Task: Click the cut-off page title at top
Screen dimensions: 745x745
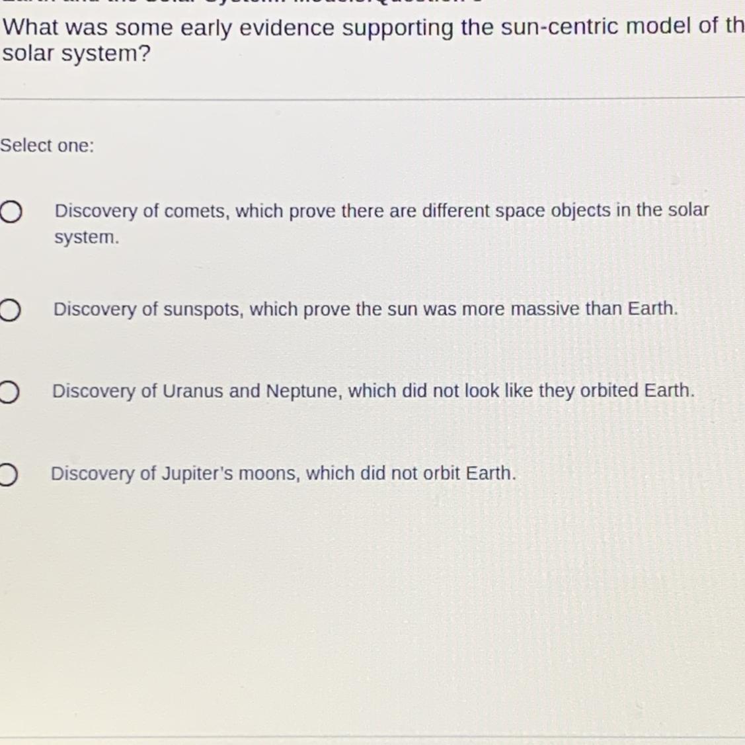Action: pyautogui.click(x=243, y=1)
